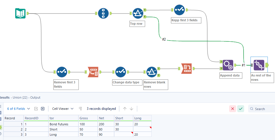Select the Cross Tab tool

click(186, 69)
